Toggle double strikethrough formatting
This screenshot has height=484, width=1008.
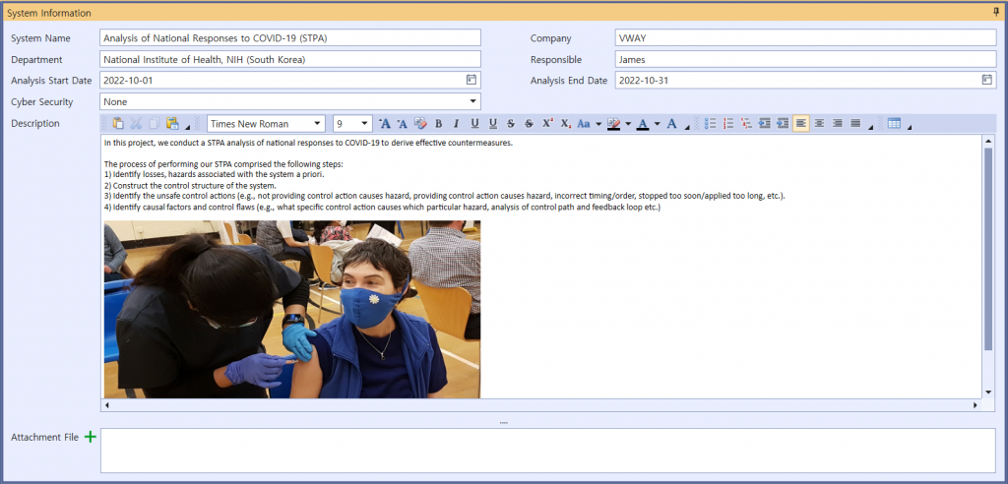point(529,123)
